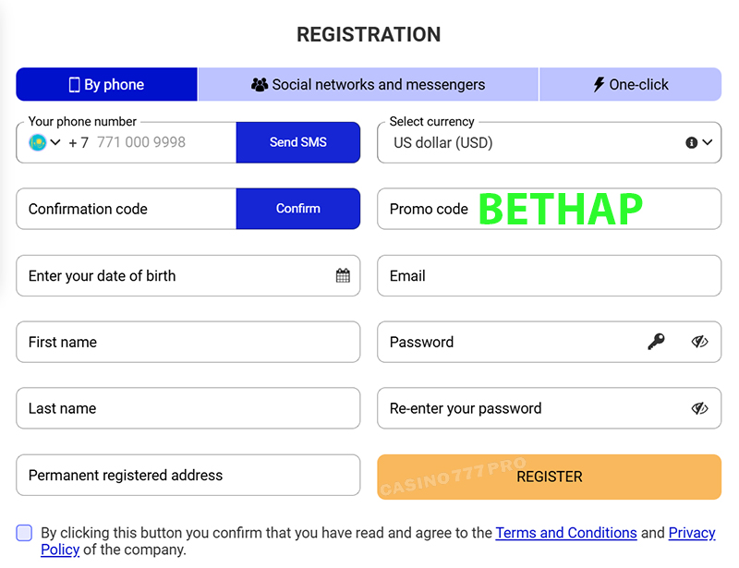The height and width of the screenshot is (568, 739).
Task: Open the Terms and Conditions link
Action: [566, 533]
